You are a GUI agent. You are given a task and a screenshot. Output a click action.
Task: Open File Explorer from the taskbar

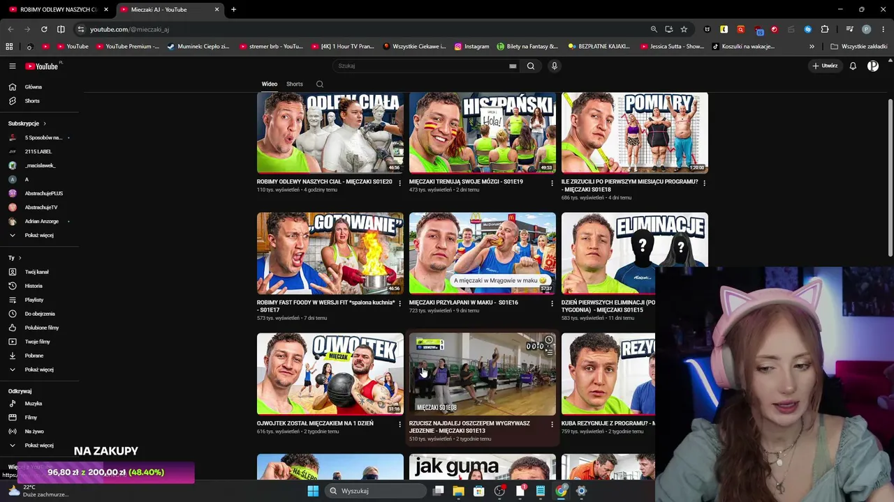[x=458, y=491]
